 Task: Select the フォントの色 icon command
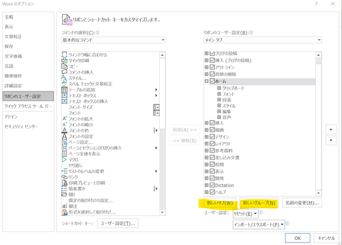click(x=64, y=130)
